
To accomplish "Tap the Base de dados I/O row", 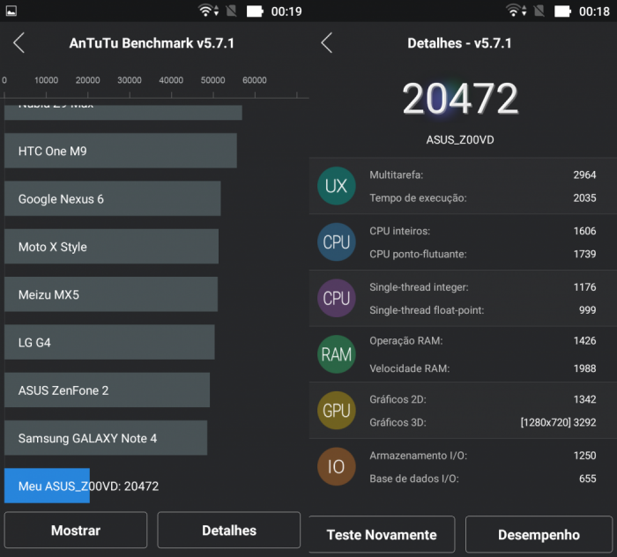I will point(482,479).
